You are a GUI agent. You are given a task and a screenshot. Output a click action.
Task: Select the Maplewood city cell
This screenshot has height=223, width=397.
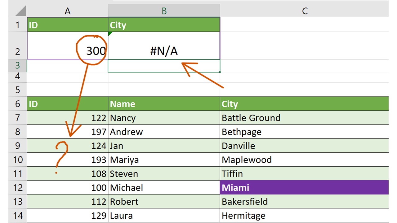tap(304, 160)
